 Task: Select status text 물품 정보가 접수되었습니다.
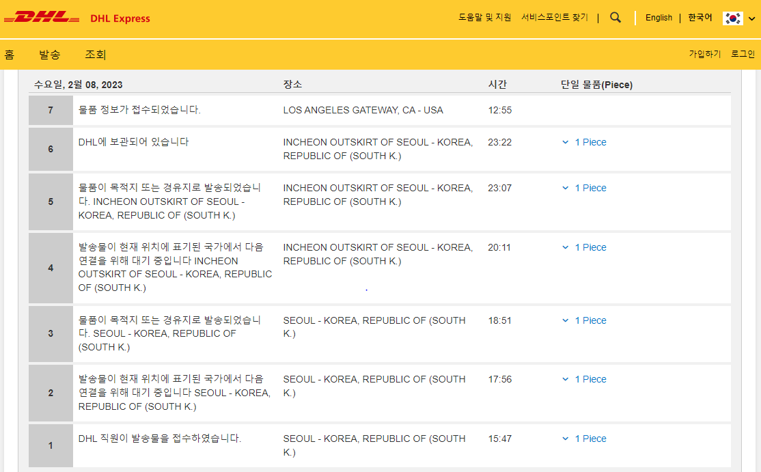tap(139, 110)
